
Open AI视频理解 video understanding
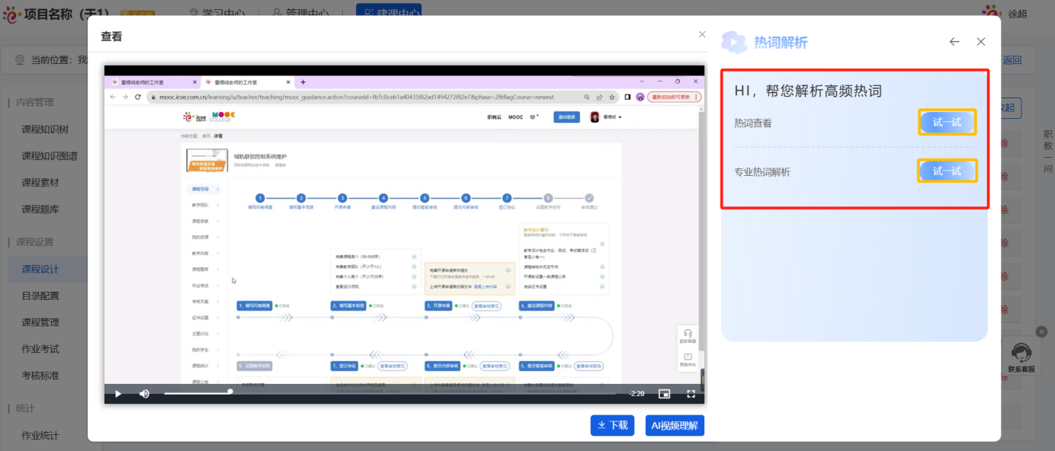(x=674, y=425)
